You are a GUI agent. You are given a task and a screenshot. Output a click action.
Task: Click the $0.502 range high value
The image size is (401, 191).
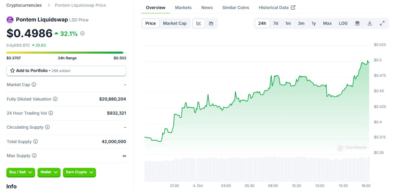[120, 58]
